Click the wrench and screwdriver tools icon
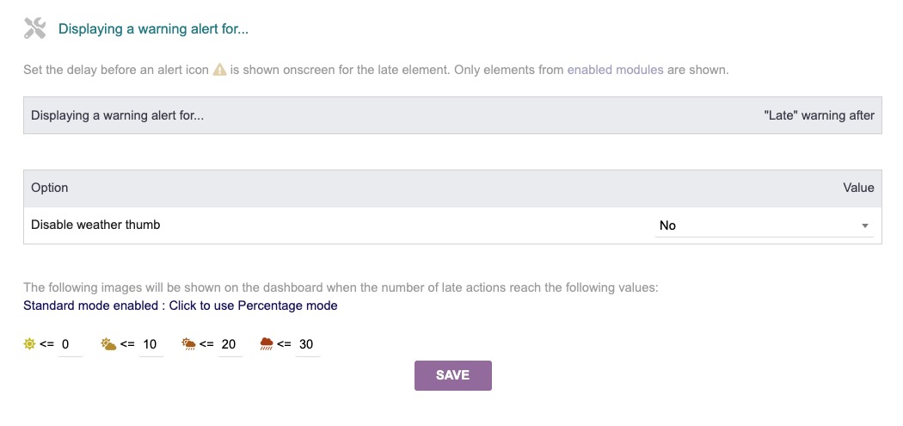The height and width of the screenshot is (426, 903). [34, 28]
